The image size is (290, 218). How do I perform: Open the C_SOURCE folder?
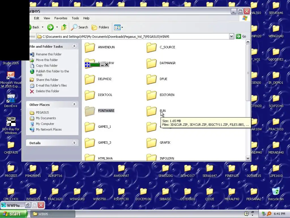point(161,47)
